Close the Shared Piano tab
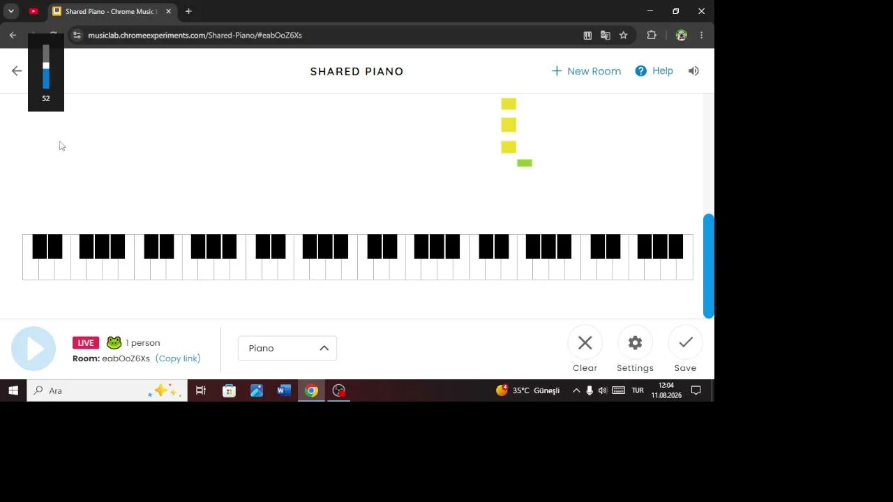 (168, 11)
